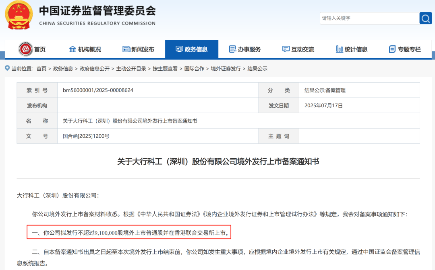Click the monitor icon beside 政务信息
This screenshot has width=435, height=270.
click(179, 49)
